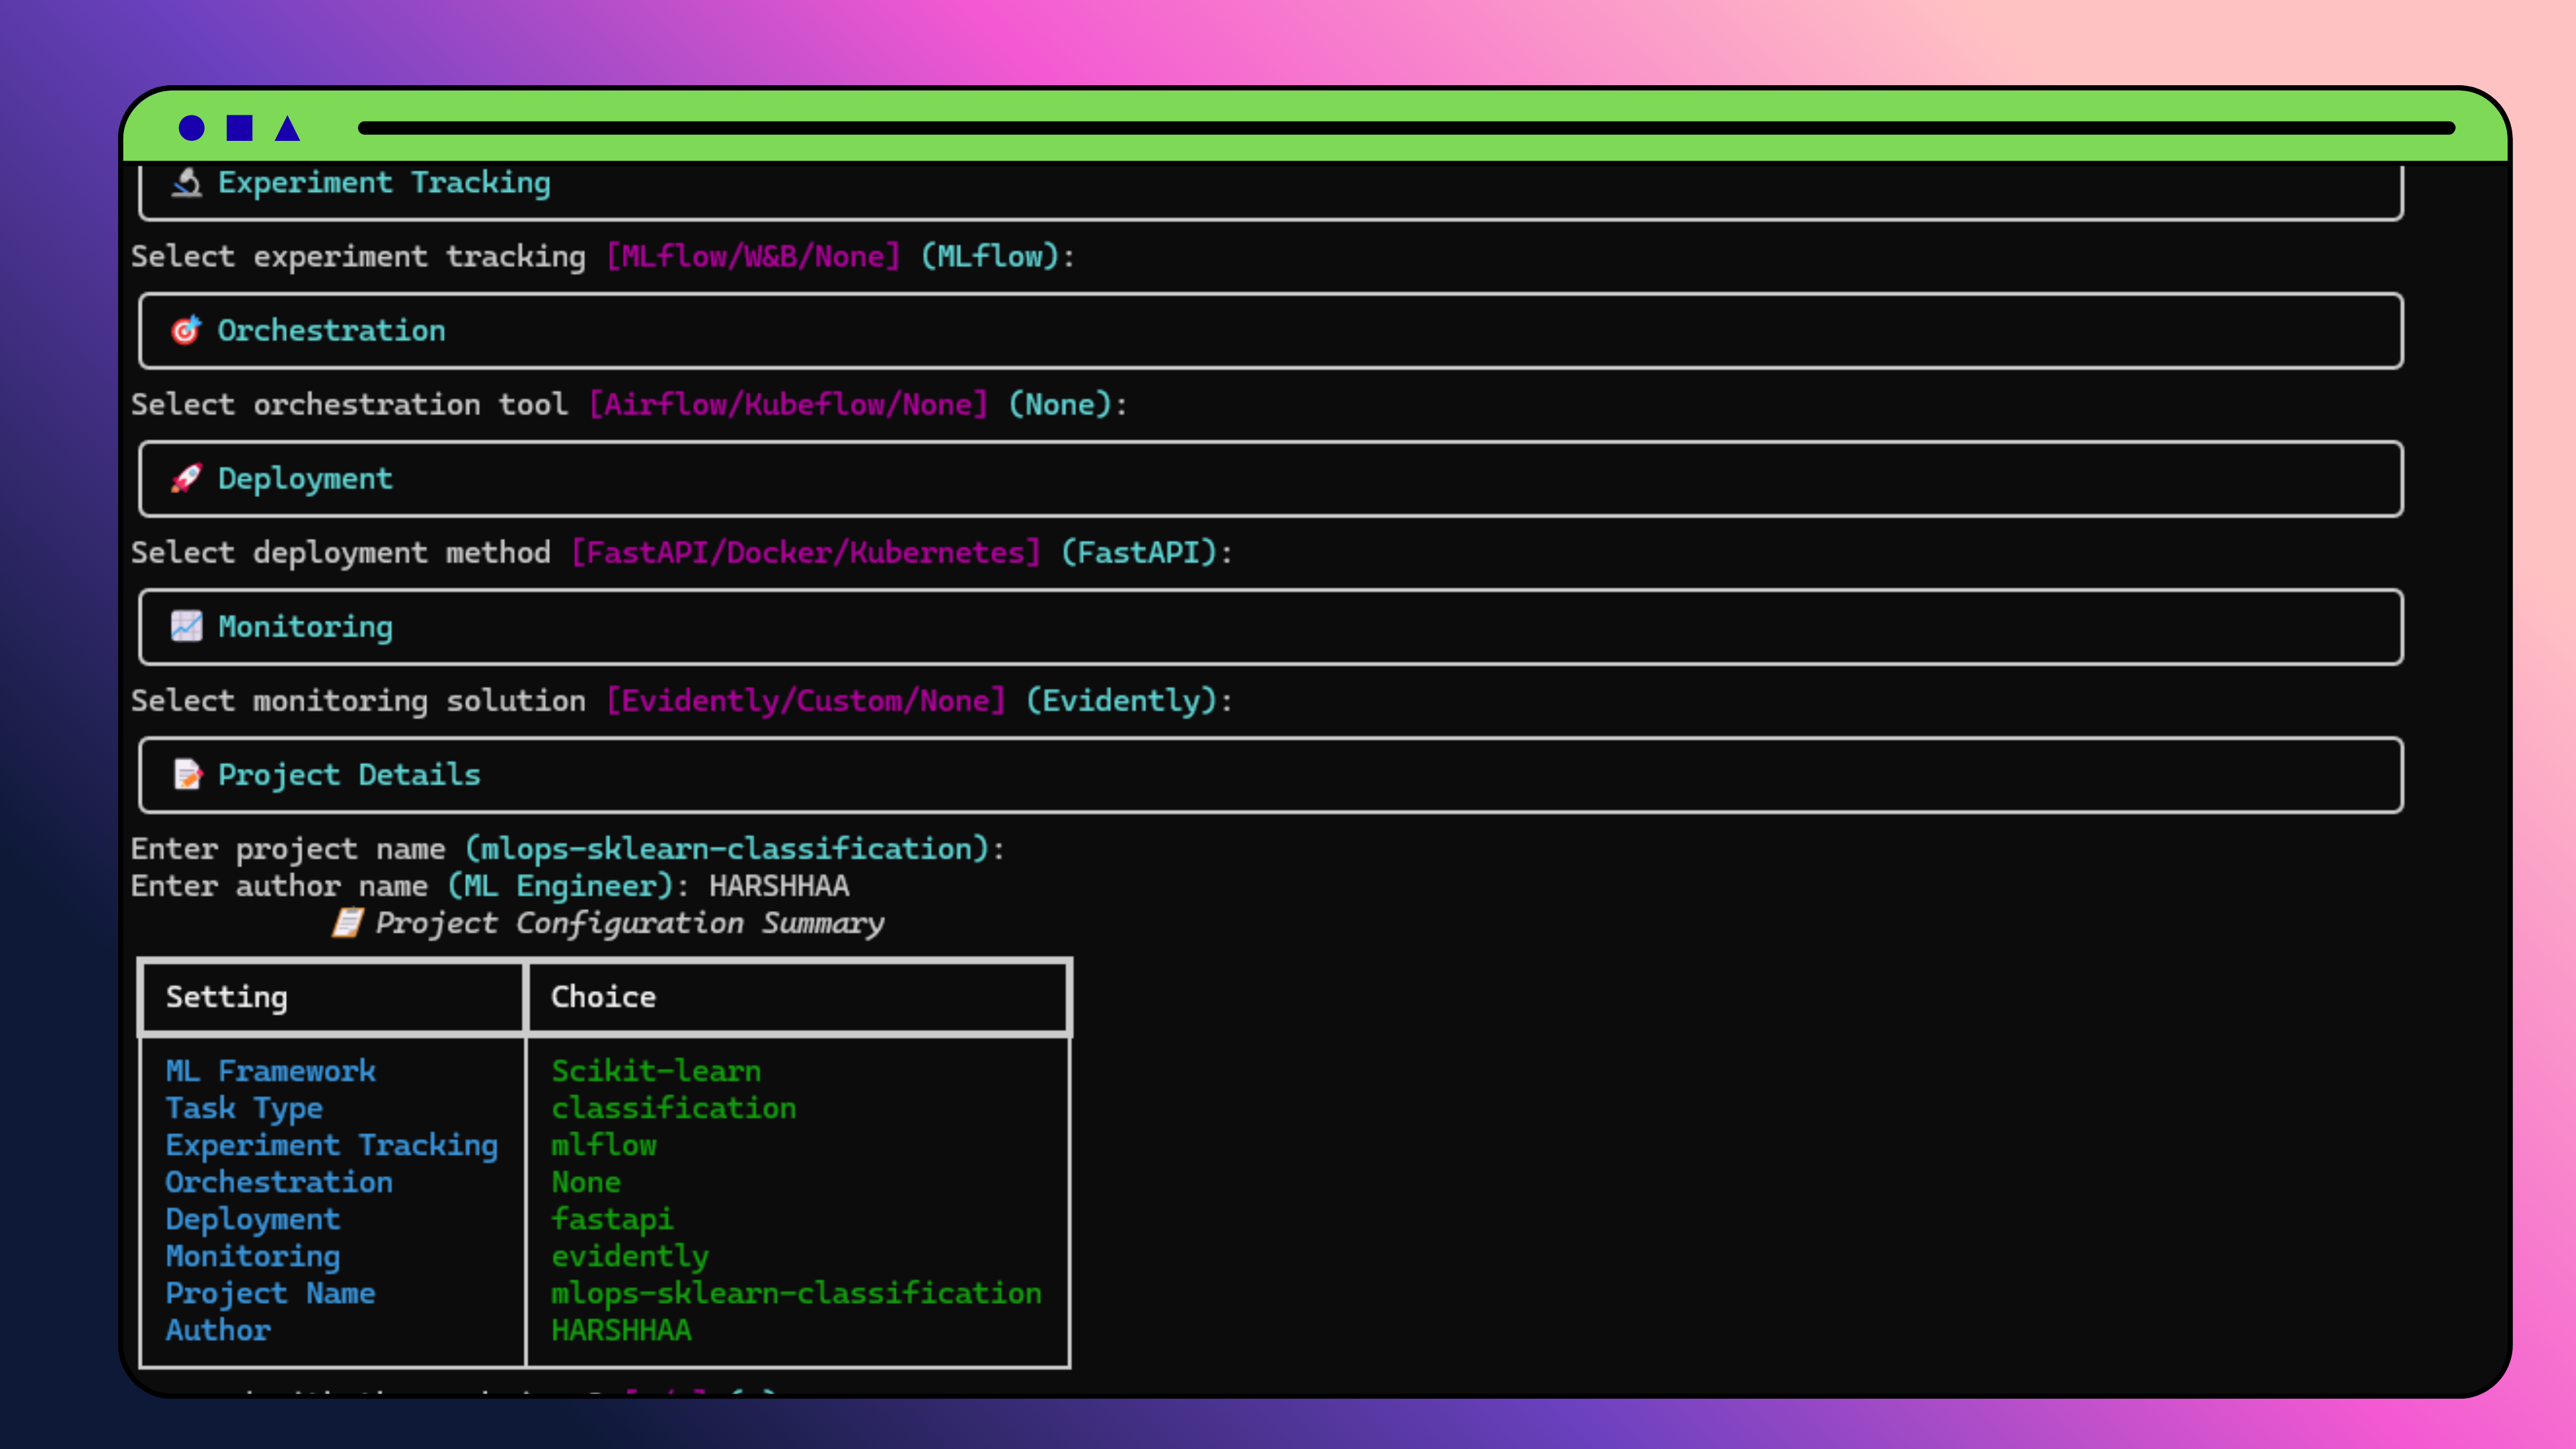Viewport: 2576px width, 1449px height.
Task: Click the mlops-sklearn-classification table value
Action: click(x=796, y=1293)
